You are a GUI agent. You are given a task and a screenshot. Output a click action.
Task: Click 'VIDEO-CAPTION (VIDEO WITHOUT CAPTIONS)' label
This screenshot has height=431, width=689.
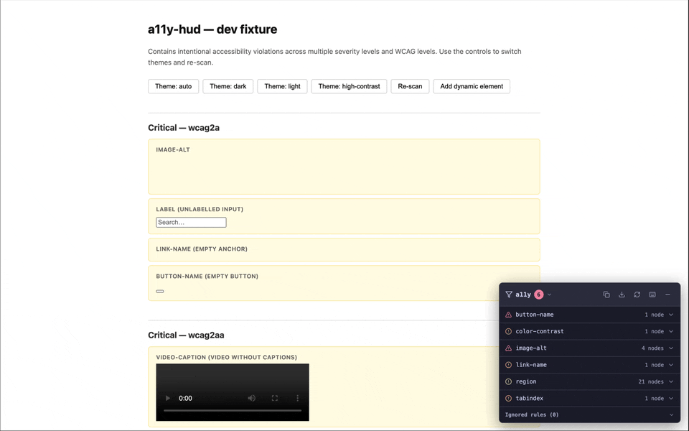tap(226, 358)
